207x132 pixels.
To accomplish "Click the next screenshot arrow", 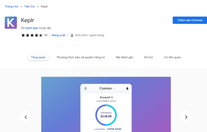I will [186, 117].
